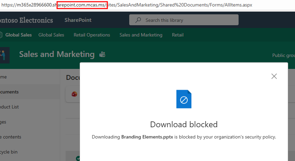This screenshot has width=295, height=161.
Task: Open Recycle bin in left navigation
Action: point(10,152)
